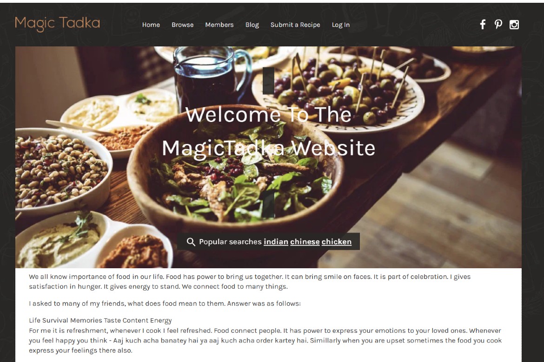Search popular term indian
544x362 pixels.
point(276,241)
